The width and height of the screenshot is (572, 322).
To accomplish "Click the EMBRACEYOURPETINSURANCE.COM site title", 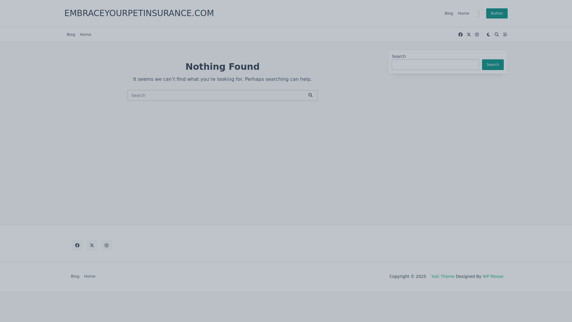I will click(139, 13).
